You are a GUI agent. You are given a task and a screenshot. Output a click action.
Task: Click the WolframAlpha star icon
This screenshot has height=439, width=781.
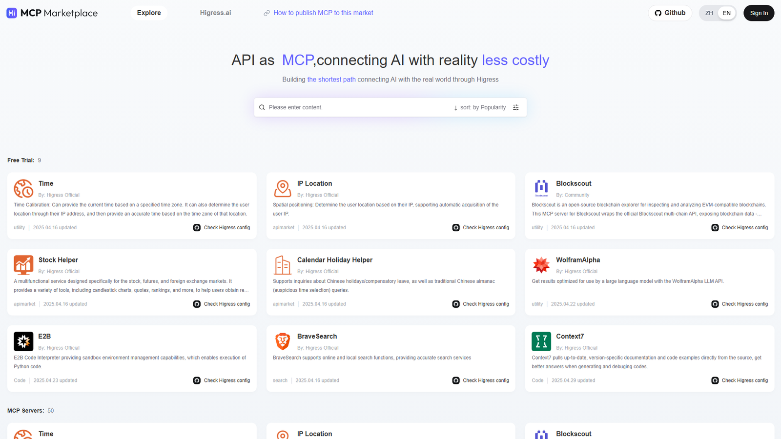pyautogui.click(x=541, y=265)
